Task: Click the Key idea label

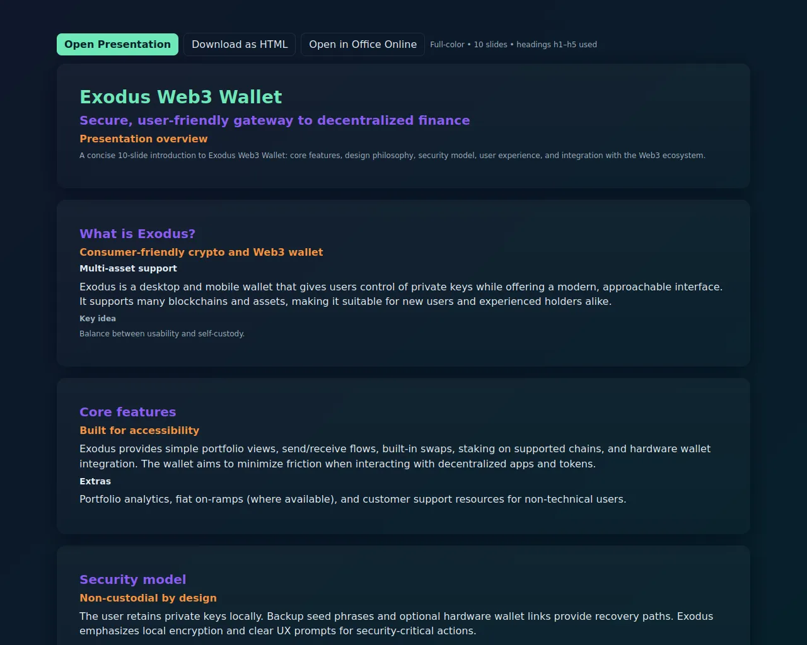Action: pos(98,319)
